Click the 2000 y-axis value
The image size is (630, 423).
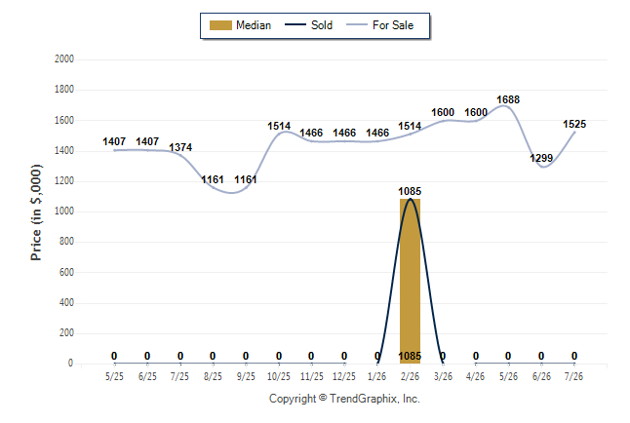64,59
